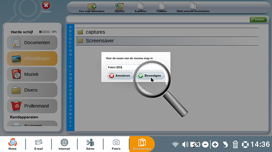
Task: Jump to letter M in index
Action: click(70, 74)
